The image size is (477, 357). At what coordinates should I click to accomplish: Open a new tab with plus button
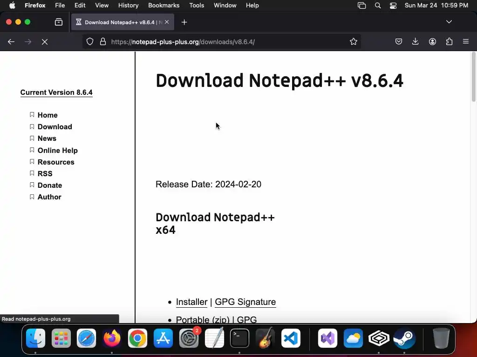point(184,22)
